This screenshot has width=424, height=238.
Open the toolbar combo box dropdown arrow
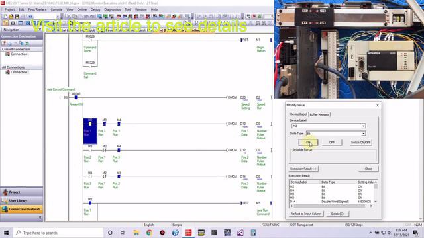tap(58, 16)
